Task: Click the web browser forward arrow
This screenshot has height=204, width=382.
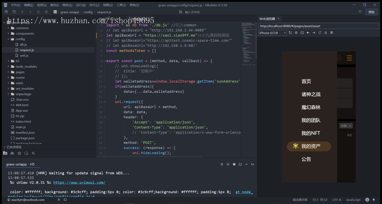Action: [x=314, y=33]
